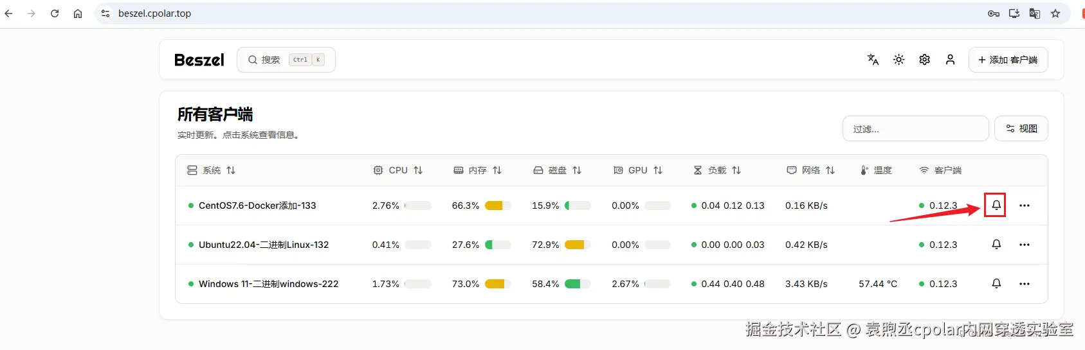
Task: Open saved passwords key icon
Action: (994, 13)
